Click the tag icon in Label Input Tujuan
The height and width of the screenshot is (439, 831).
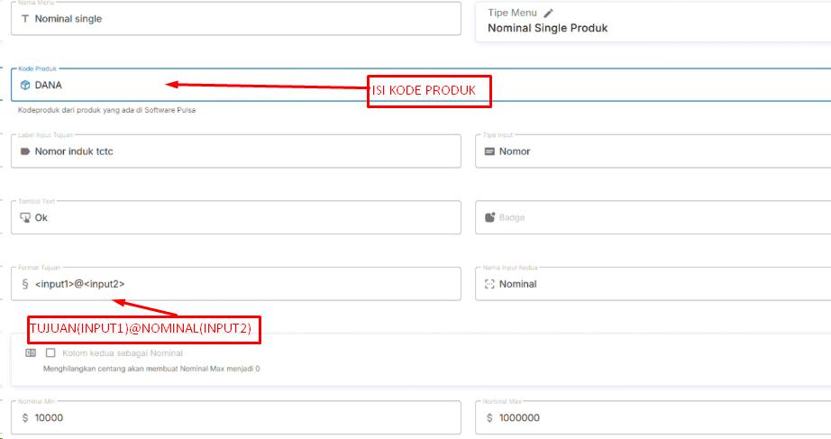pos(25,151)
